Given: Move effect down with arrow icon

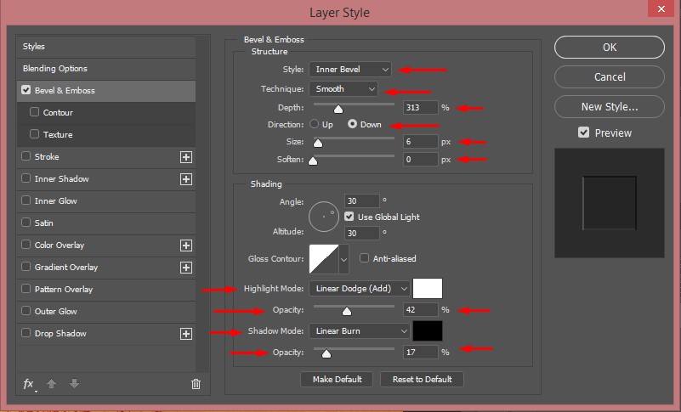Looking at the screenshot, I should 74,384.
